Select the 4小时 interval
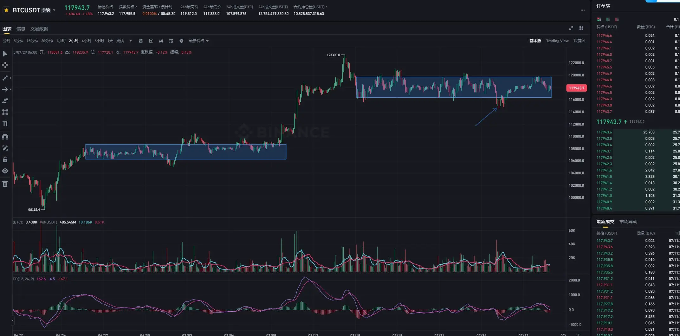 (x=86, y=41)
